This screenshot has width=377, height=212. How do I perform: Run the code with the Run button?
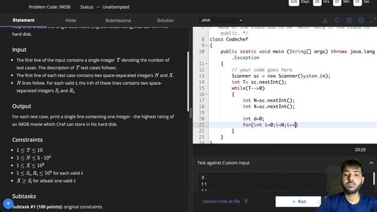[298, 201]
